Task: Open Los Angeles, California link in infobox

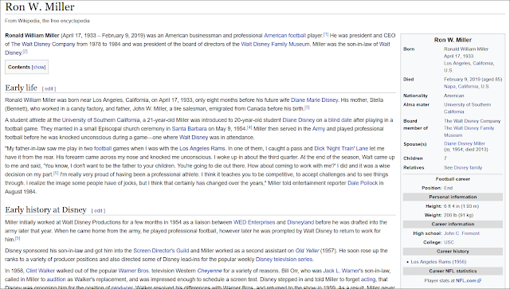Action: (469, 64)
